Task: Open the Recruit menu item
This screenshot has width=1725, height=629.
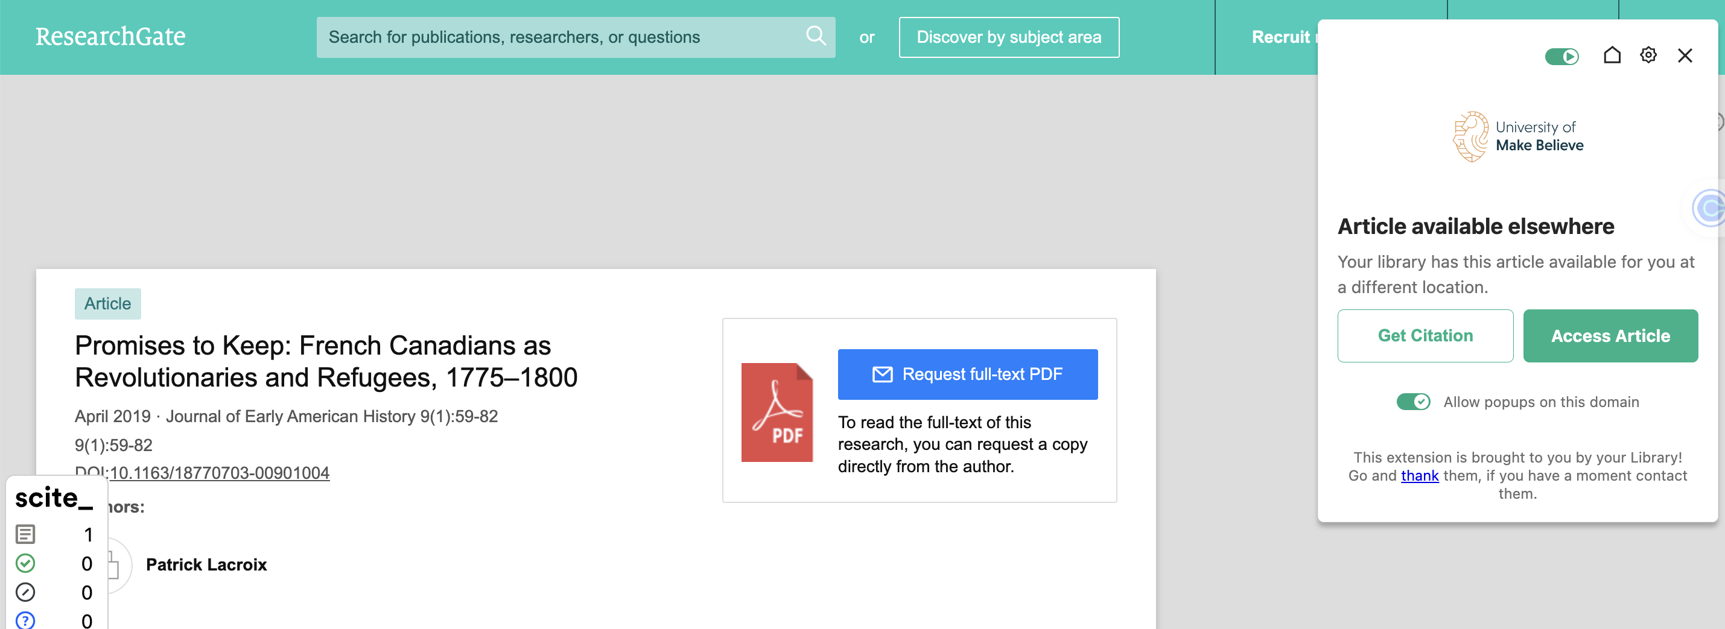Action: [1280, 37]
